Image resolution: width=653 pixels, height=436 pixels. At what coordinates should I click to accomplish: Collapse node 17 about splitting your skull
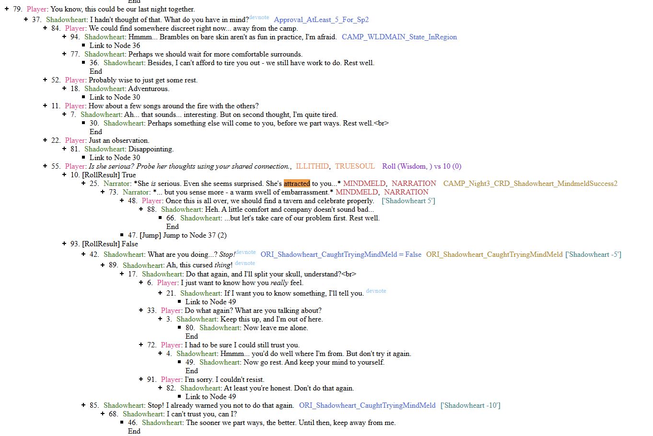click(122, 274)
